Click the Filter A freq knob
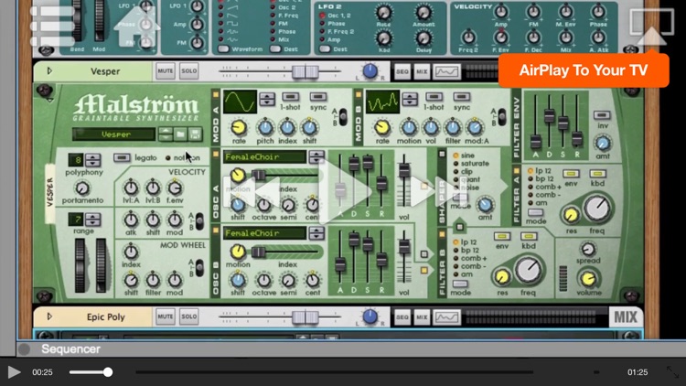Viewport: 686px width, 386px height. (597, 209)
